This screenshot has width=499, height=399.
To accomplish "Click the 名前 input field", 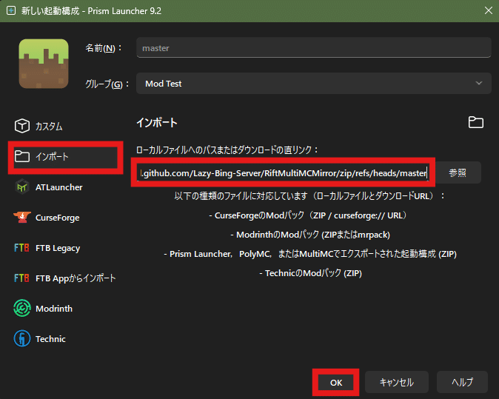I will coord(313,47).
